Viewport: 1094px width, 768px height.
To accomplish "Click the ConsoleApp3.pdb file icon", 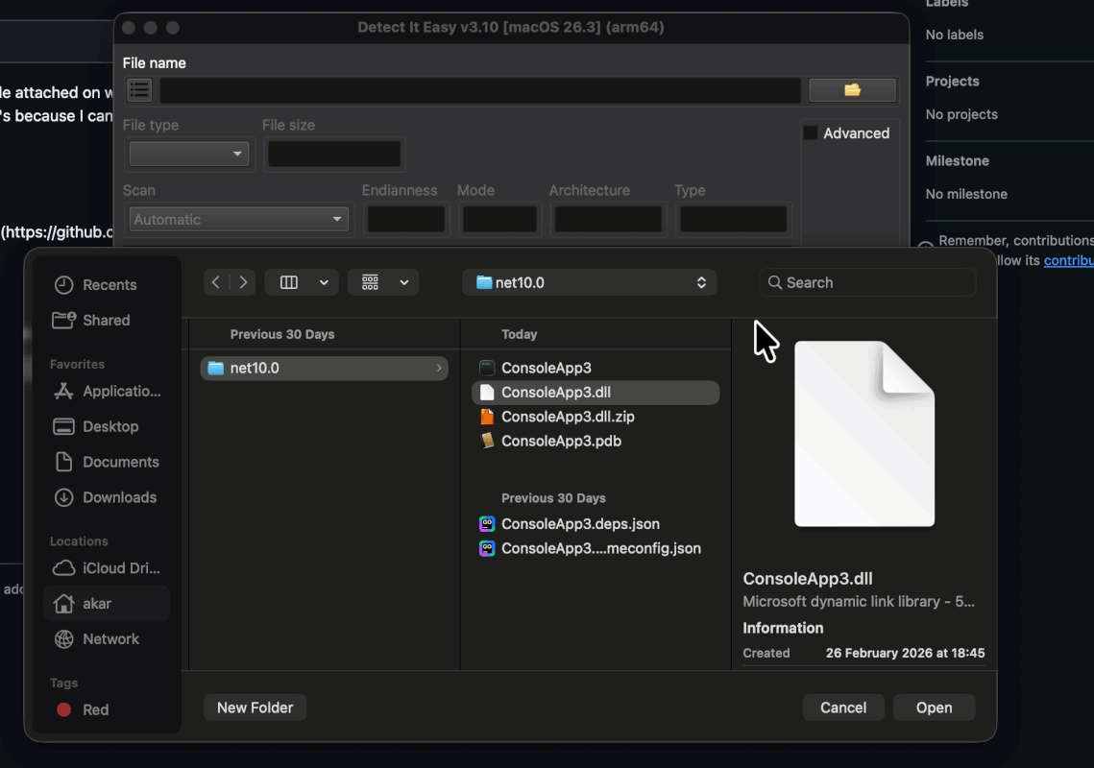I will pos(487,441).
